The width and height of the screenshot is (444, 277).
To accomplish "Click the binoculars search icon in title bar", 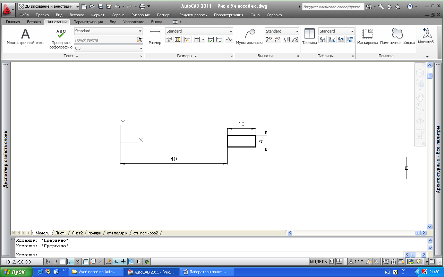I will pos(369,7).
